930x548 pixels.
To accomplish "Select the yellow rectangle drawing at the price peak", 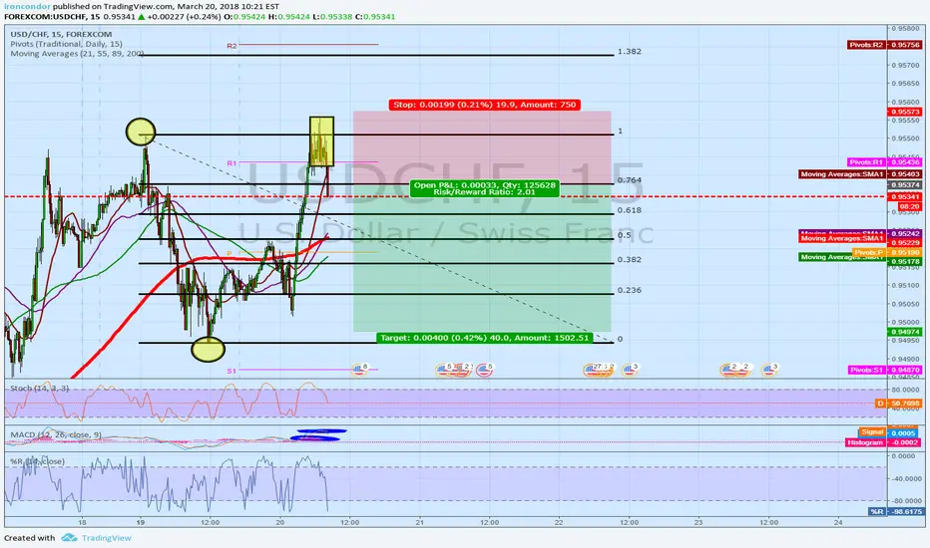I will (321, 141).
